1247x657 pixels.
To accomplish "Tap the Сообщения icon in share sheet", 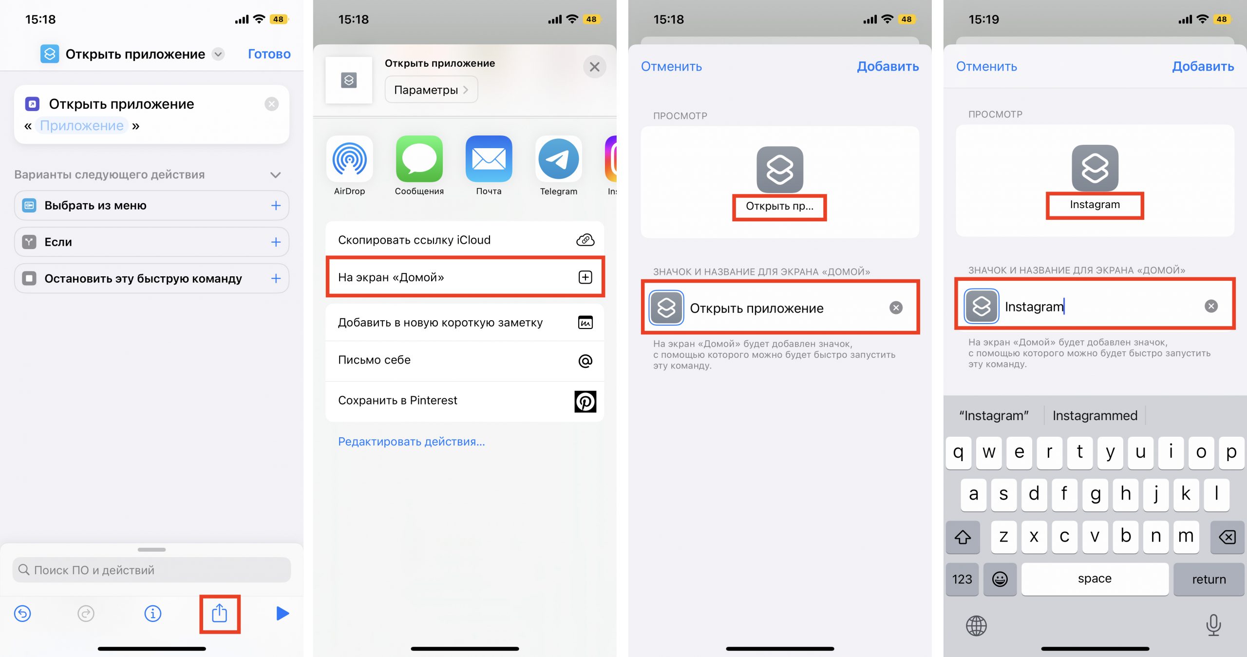I will [418, 163].
